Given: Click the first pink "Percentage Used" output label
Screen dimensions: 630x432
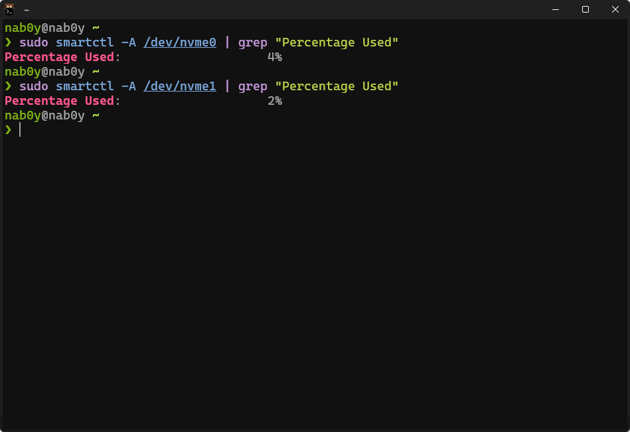Looking at the screenshot, I should click(59, 57).
